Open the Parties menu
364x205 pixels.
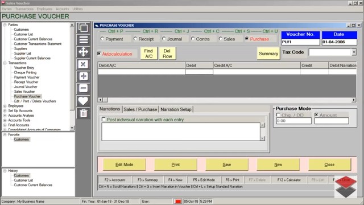tap(6, 9)
